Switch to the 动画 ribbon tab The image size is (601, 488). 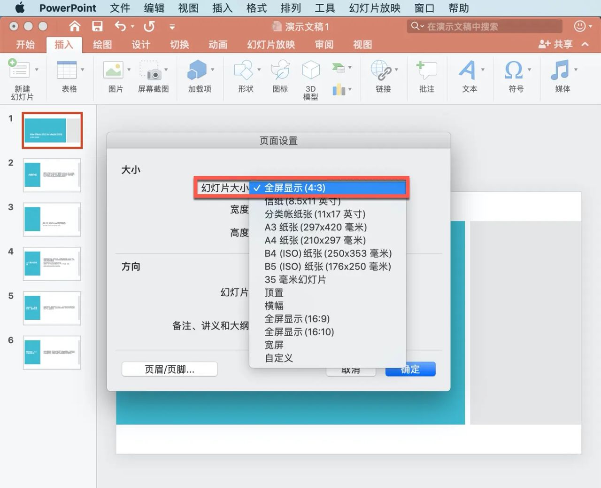[x=218, y=45]
